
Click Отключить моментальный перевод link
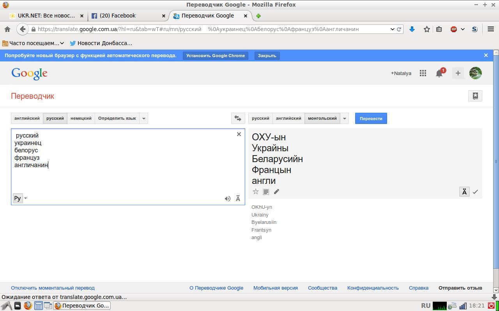point(53,288)
